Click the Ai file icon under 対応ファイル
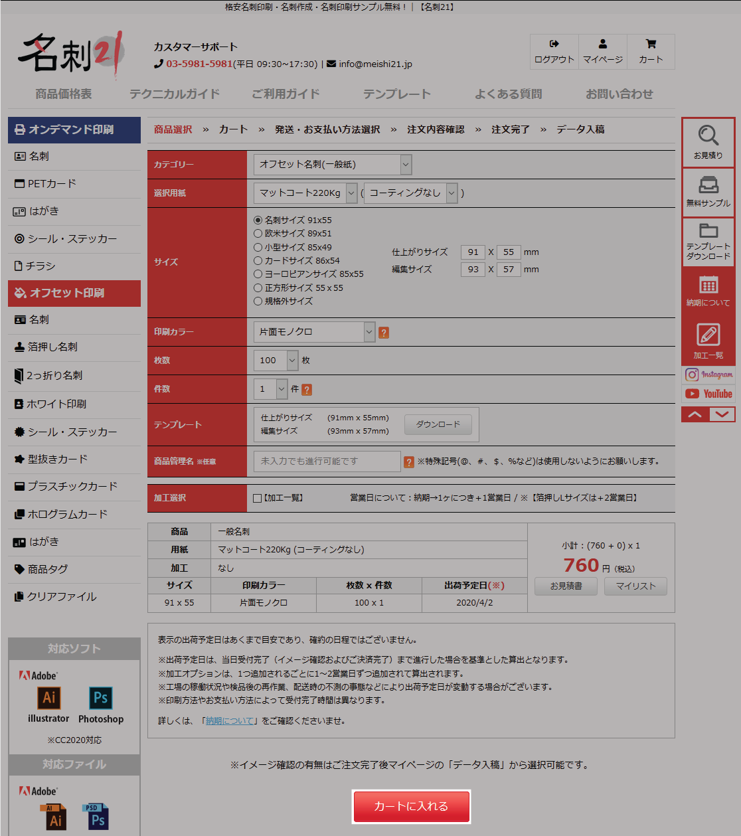This screenshot has height=836, width=741. (54, 817)
